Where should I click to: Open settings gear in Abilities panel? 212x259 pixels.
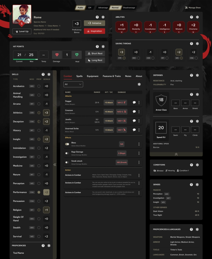point(197,17)
